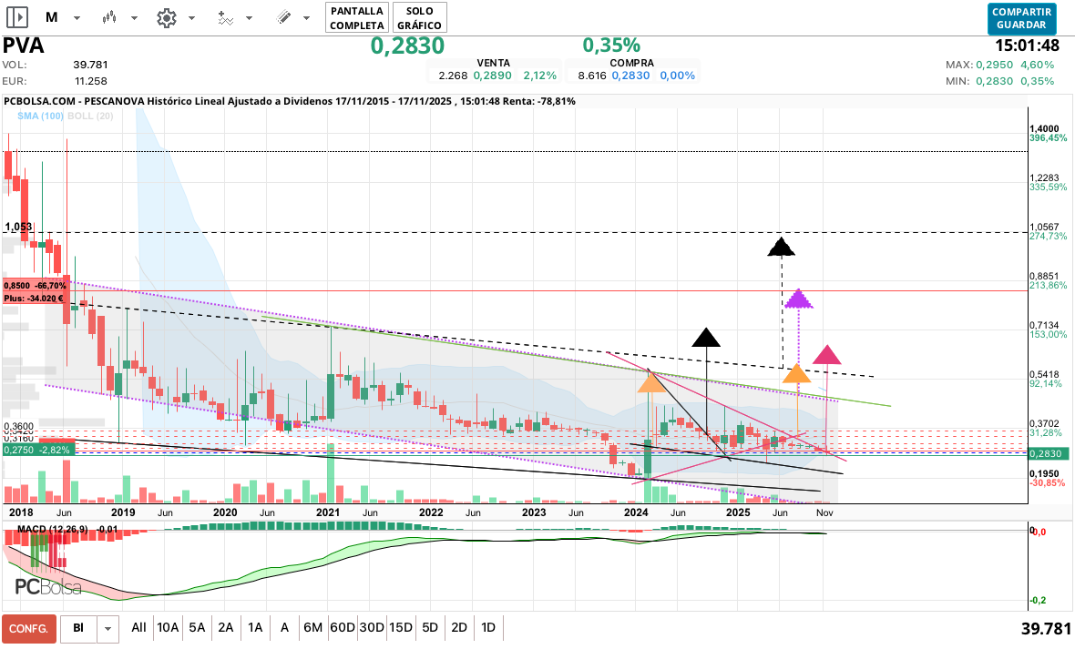This screenshot has height=649, width=1075.
Task: Select the 30D time range
Action: (372, 628)
